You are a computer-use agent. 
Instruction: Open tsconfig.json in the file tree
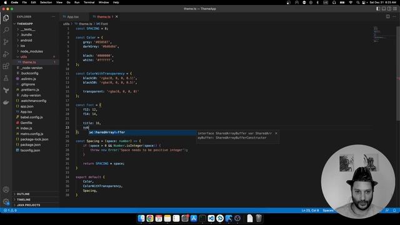tap(30, 151)
